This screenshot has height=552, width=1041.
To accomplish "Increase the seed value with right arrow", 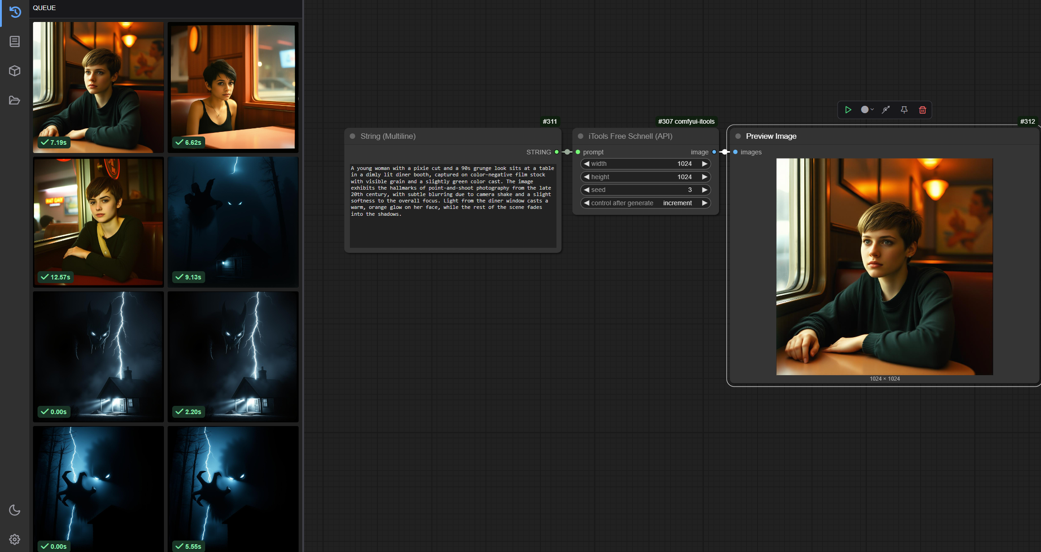I will 704,190.
